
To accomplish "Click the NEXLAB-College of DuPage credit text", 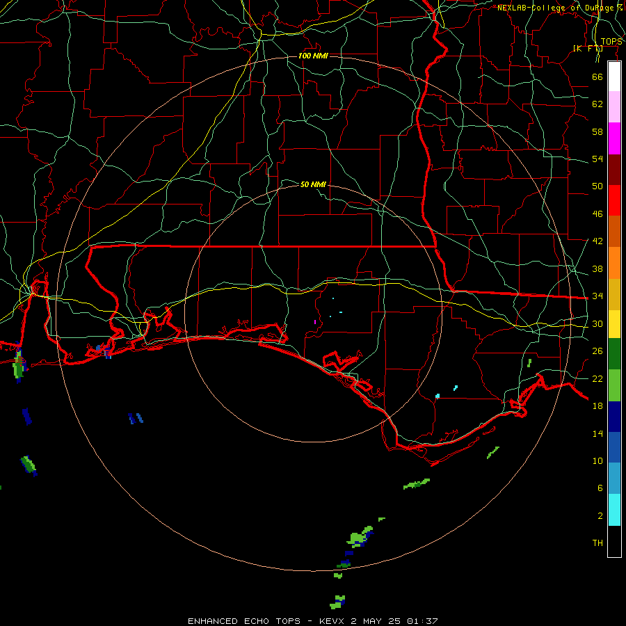I will pos(560,8).
